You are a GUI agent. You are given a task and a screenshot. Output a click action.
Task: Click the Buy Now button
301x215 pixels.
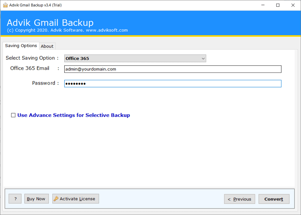[x=36, y=199]
